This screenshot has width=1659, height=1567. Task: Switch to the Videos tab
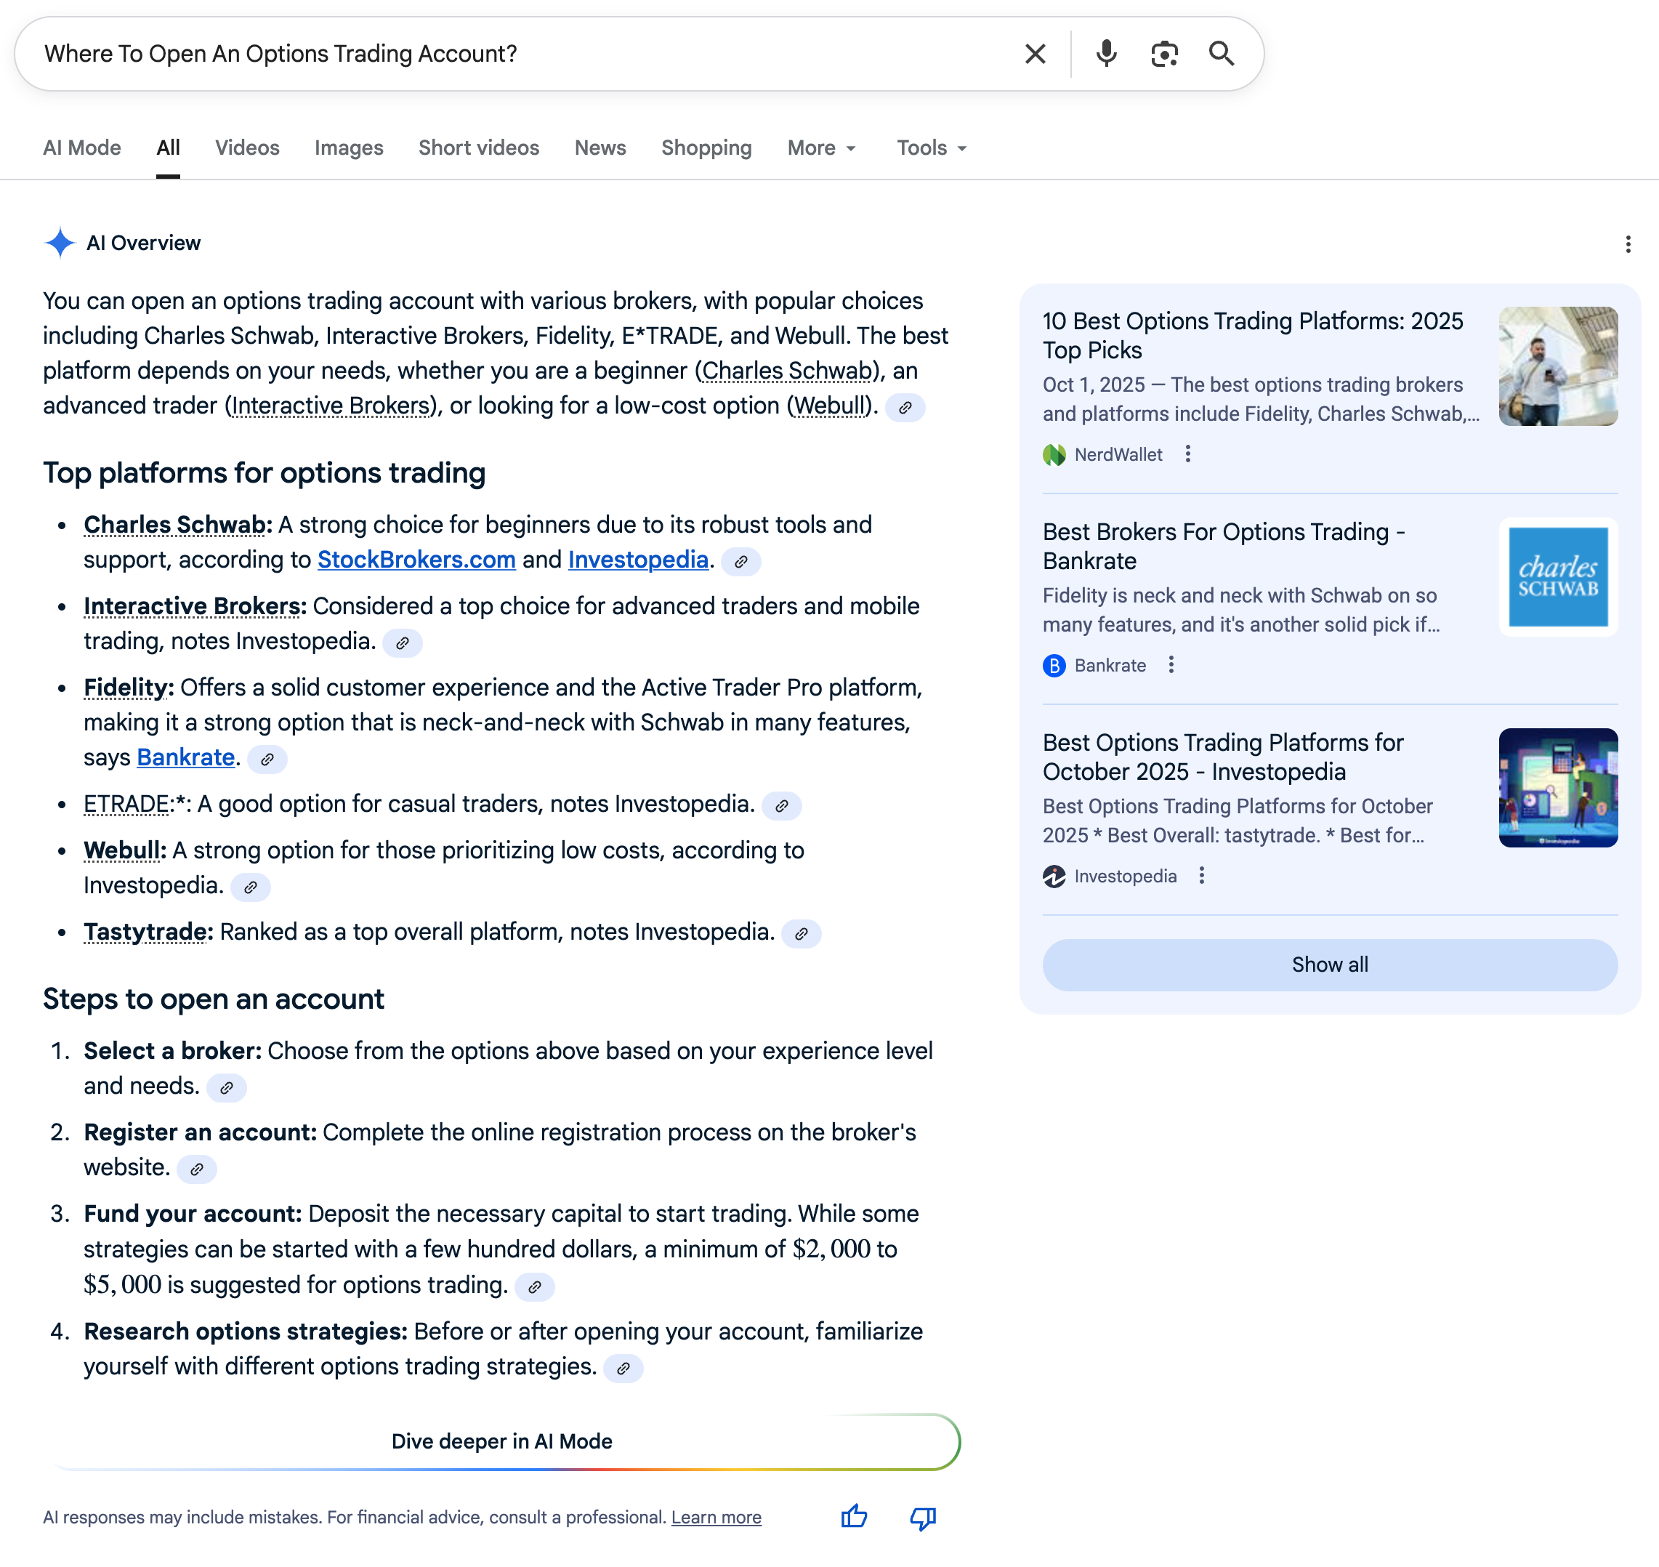247,148
